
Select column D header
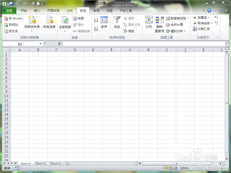click(75, 50)
